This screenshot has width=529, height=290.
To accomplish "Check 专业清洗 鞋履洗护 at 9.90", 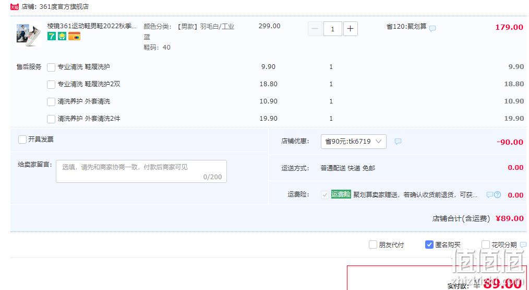I will (x=51, y=67).
